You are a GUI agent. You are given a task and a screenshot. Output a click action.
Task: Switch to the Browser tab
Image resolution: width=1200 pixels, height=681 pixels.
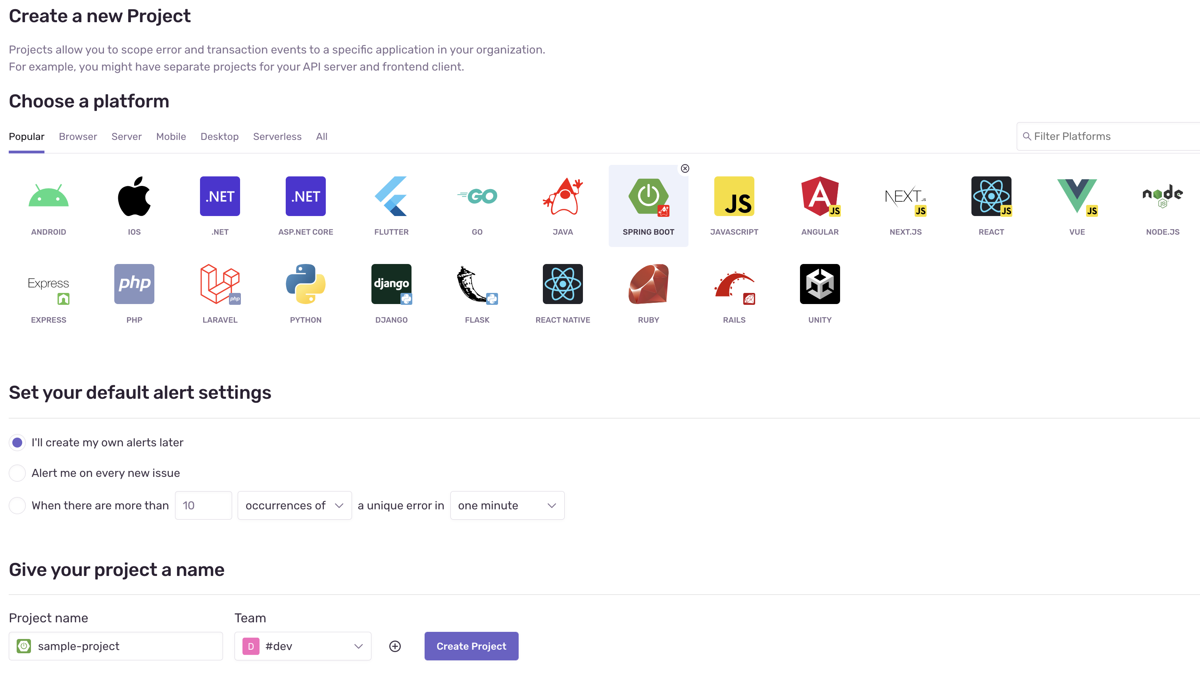click(78, 137)
